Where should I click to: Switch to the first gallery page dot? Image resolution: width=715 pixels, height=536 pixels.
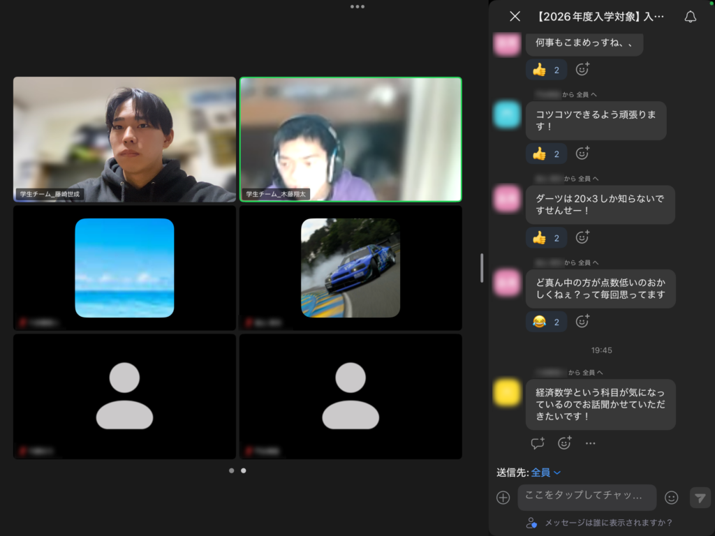(x=232, y=470)
